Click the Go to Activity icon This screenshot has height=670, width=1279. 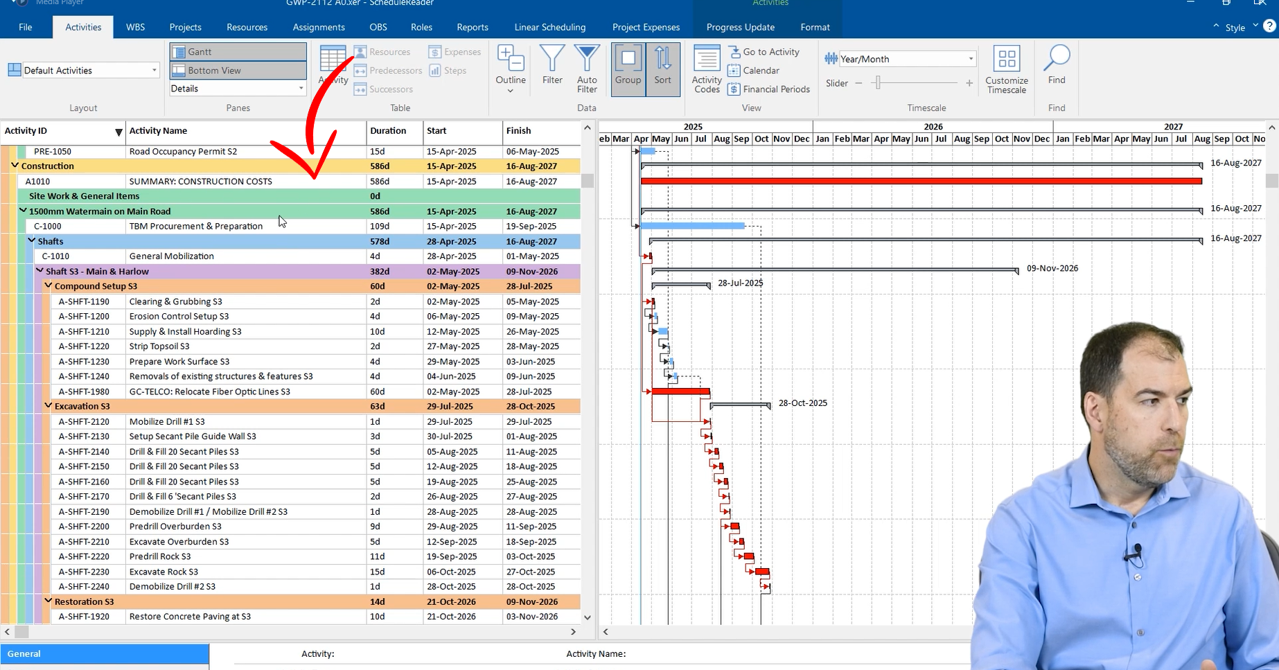click(x=765, y=51)
